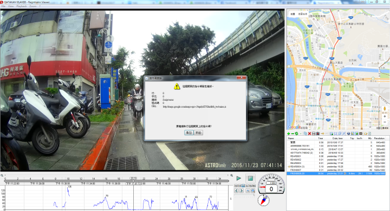The width and height of the screenshot is (390, 211).
Task: Click the blue globe icon
Action: [x=348, y=134]
